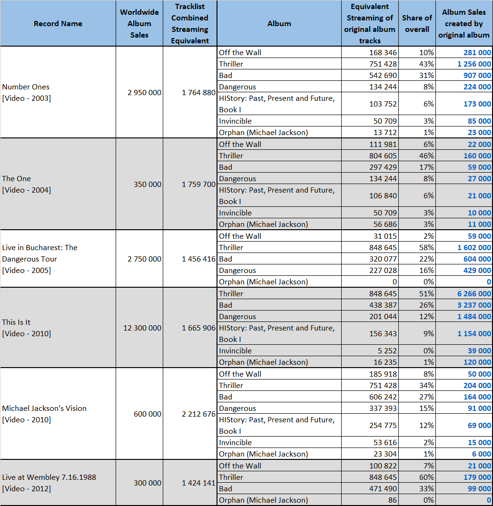Click the 2 212 676 streaming cell
This screenshot has width=493, height=506.
pos(190,414)
